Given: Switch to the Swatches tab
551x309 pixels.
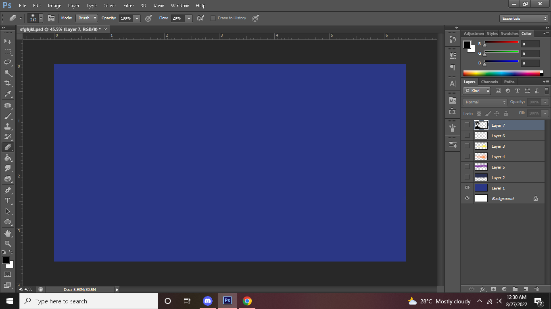Looking at the screenshot, I should point(509,33).
